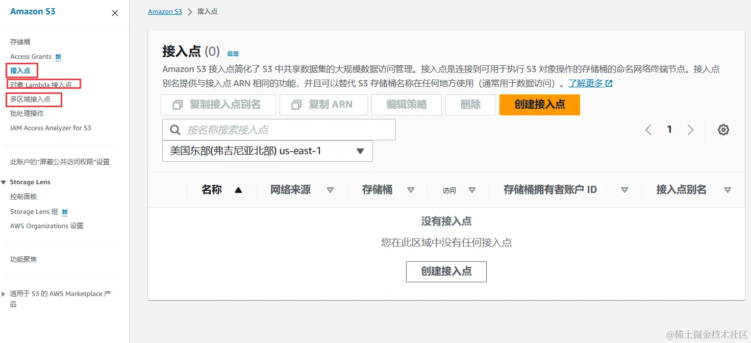751x343 pixels.
Task: Open the region selector us-east-1 dropdown
Action: [x=267, y=151]
